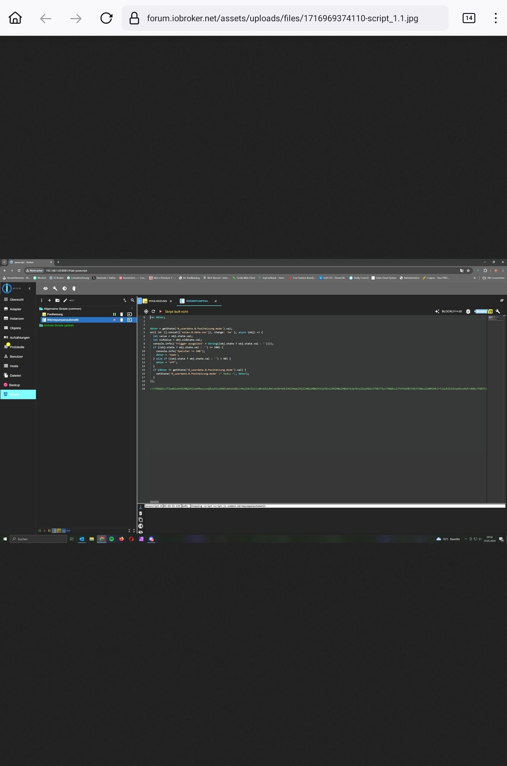The width and height of the screenshot is (507, 766).
Task: Restart the script with the editor refresh icon
Action: point(153,312)
